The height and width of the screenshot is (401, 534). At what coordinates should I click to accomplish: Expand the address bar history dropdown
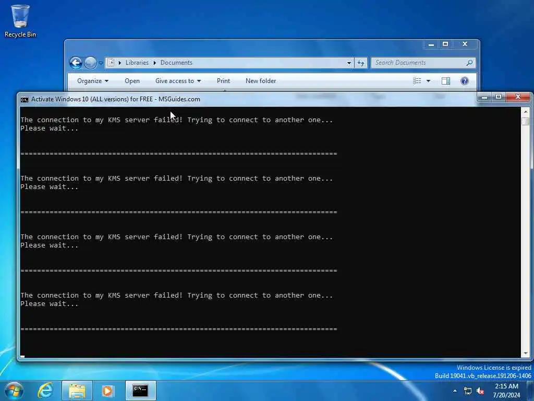[x=349, y=63]
